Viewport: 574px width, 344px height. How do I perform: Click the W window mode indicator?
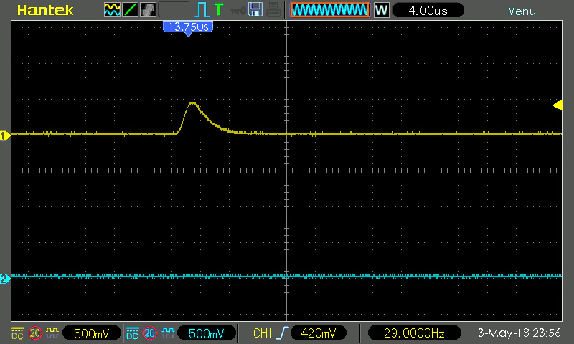pyautogui.click(x=381, y=10)
